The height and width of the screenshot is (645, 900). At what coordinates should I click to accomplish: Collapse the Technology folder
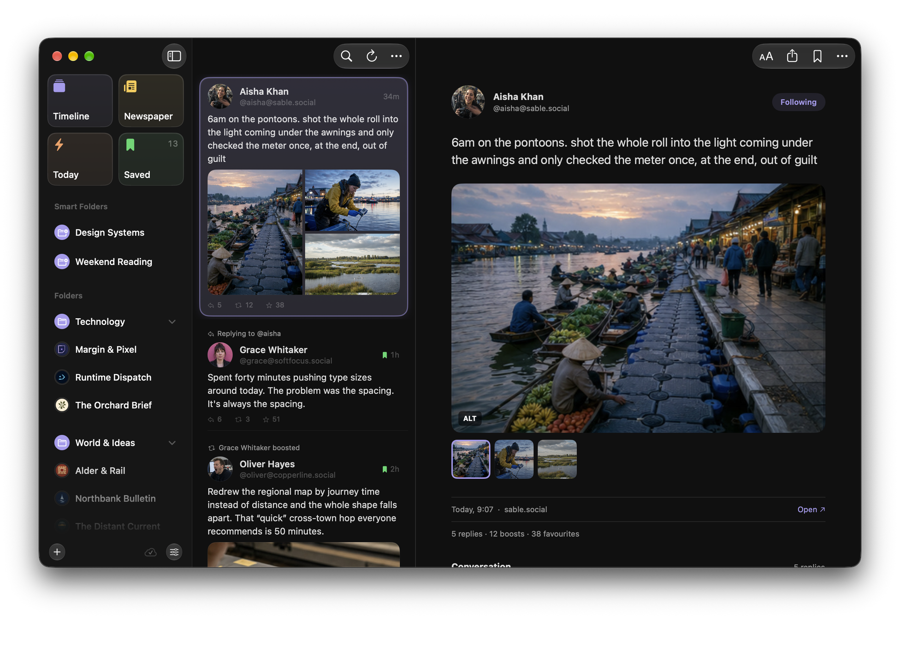(172, 322)
